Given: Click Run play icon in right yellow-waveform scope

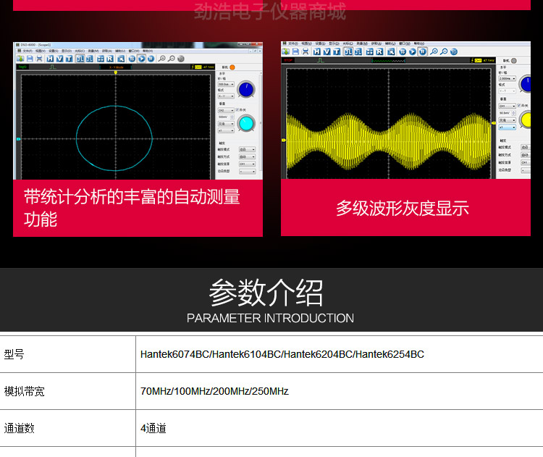Looking at the screenshot, I should pos(413,51).
